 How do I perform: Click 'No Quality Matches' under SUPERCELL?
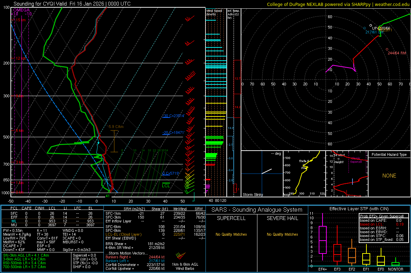[x=231, y=234]
